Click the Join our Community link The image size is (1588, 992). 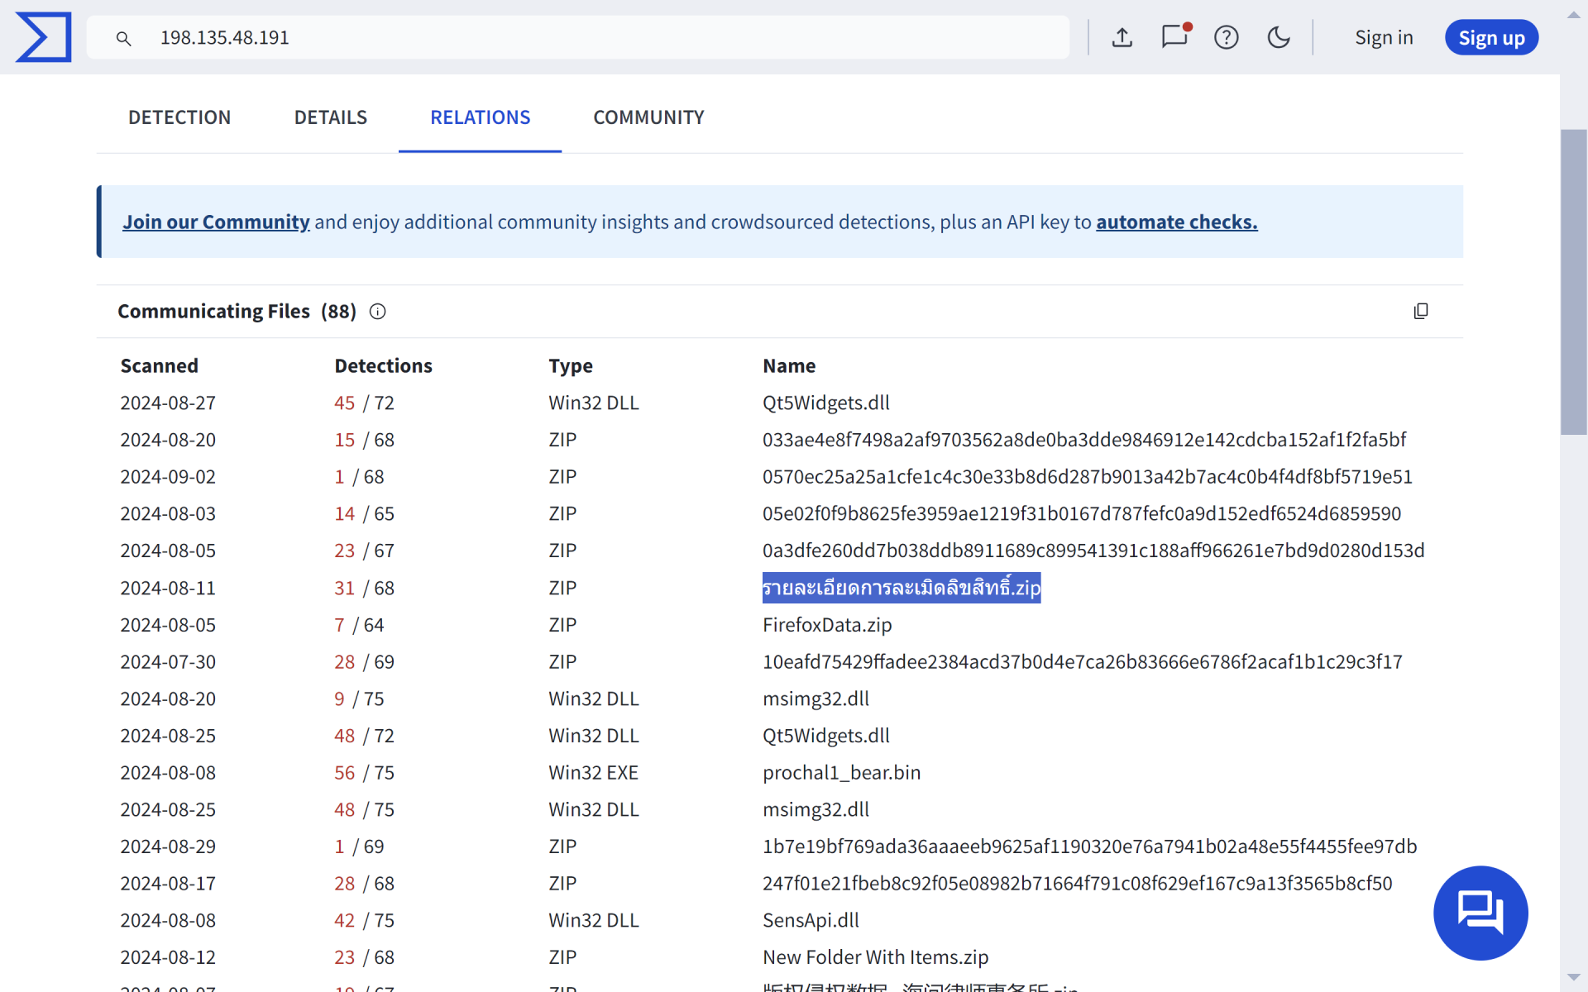click(216, 222)
